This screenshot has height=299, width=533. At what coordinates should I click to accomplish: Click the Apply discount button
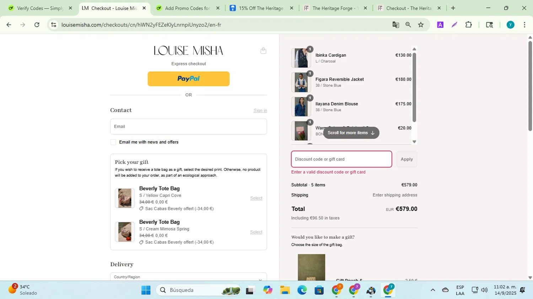coord(407,159)
